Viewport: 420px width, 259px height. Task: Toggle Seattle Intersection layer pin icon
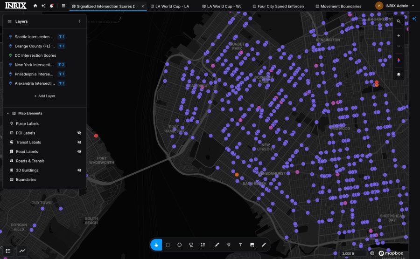(x=10, y=37)
